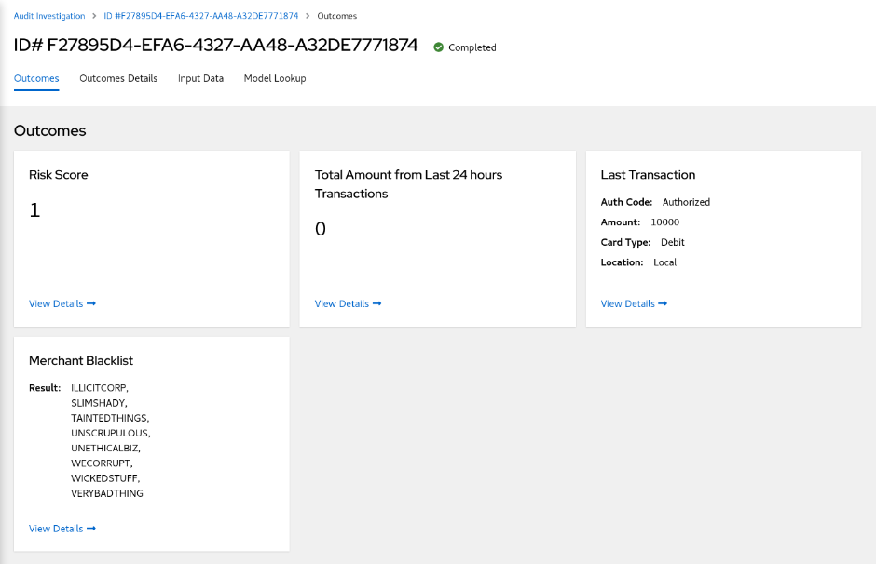Switch to the Outcomes Details tab
The image size is (876, 564).
(x=118, y=78)
